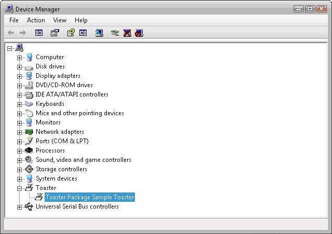
Task: Click the DVD/CD-ROM drives icon
Action: (x=29, y=85)
